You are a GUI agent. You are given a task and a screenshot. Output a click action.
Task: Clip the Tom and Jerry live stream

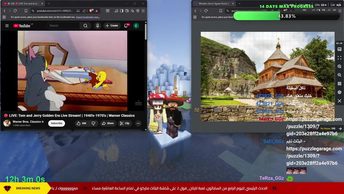click(x=125, y=123)
